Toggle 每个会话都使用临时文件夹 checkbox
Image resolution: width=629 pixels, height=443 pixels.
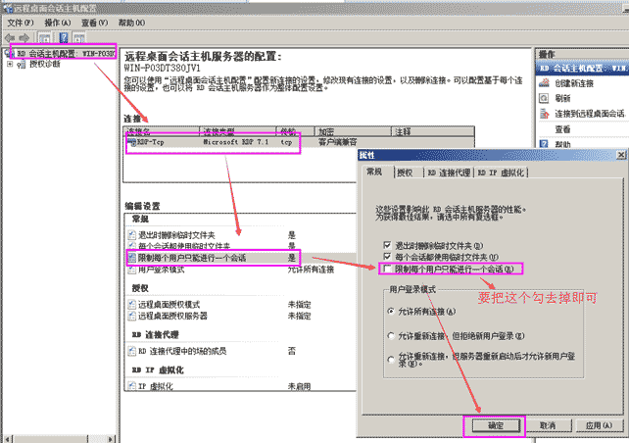pos(388,255)
